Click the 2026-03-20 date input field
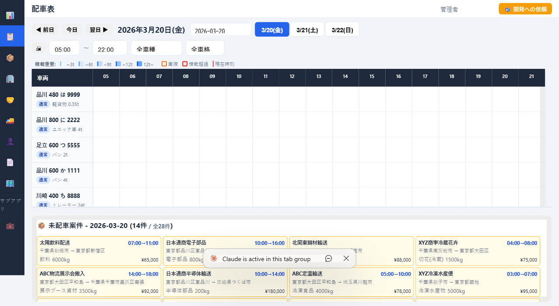The height and width of the screenshot is (306, 559). [x=221, y=29]
